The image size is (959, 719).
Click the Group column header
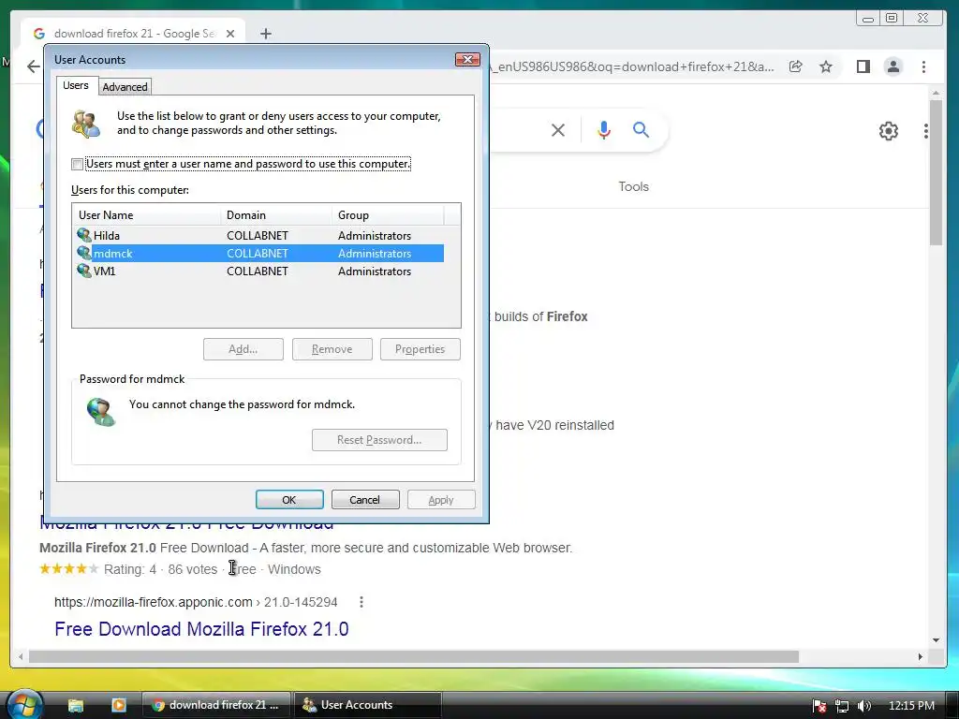click(x=388, y=215)
